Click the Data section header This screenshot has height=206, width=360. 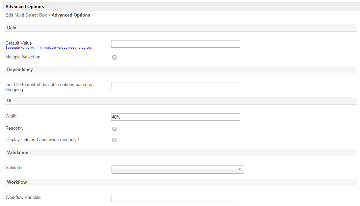[12, 28]
